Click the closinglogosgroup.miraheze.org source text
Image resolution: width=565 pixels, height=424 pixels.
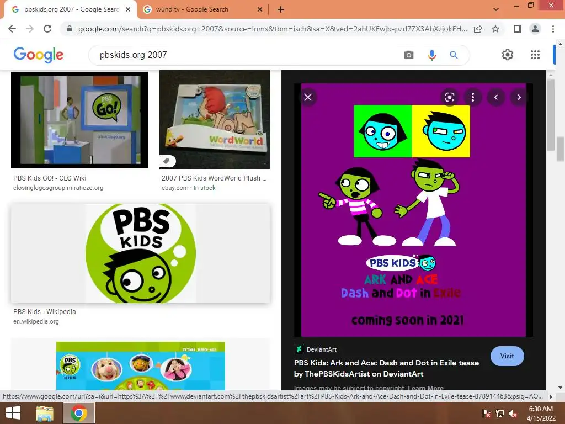click(58, 188)
